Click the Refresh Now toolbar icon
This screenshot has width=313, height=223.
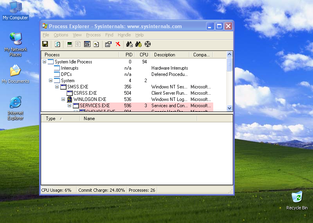click(58, 44)
